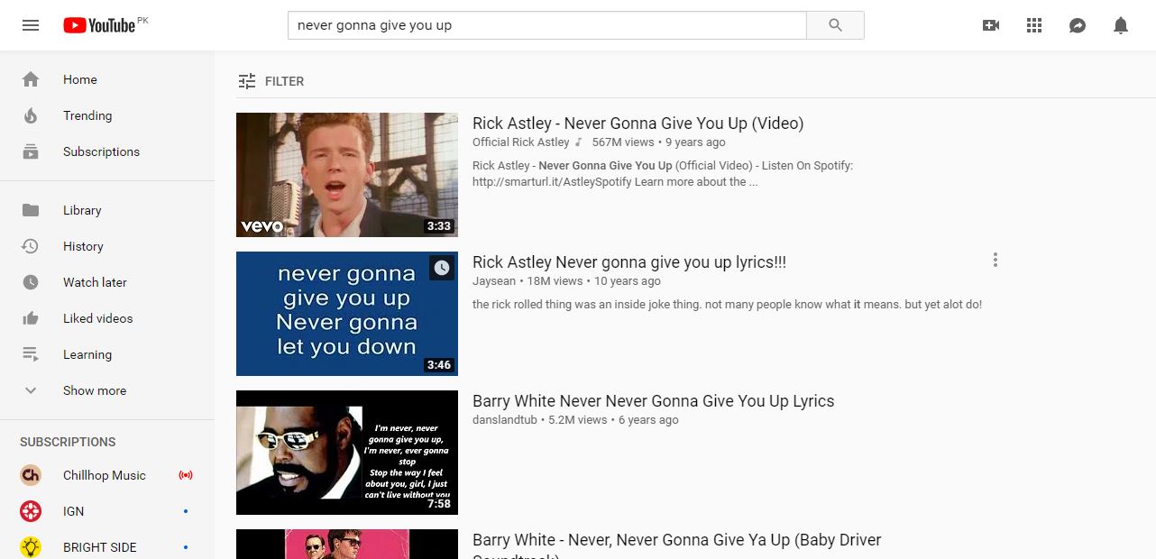Click the filter sliders icon
This screenshot has width=1156, height=559.
[247, 81]
